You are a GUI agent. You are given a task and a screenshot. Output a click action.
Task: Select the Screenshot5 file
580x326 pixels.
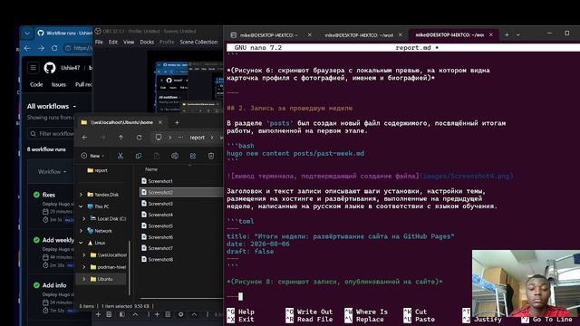160,225
